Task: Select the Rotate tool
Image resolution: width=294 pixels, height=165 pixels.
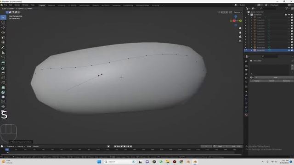Action: 3,33
